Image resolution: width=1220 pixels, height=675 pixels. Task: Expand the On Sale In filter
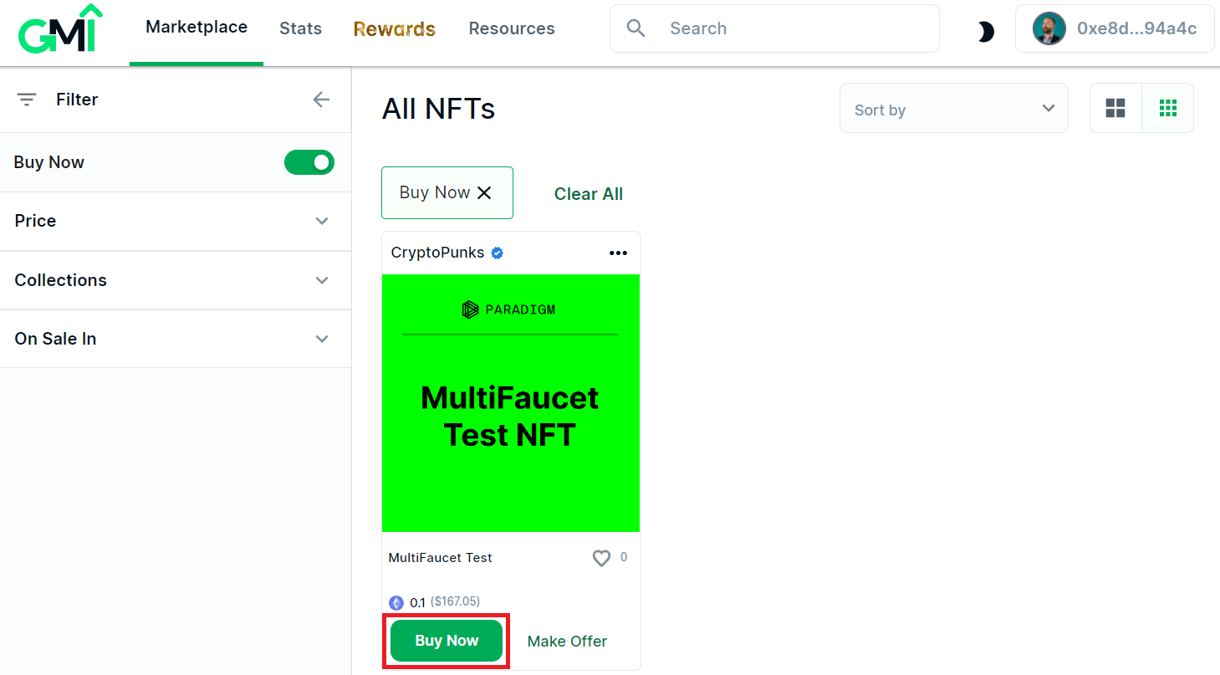(x=176, y=339)
